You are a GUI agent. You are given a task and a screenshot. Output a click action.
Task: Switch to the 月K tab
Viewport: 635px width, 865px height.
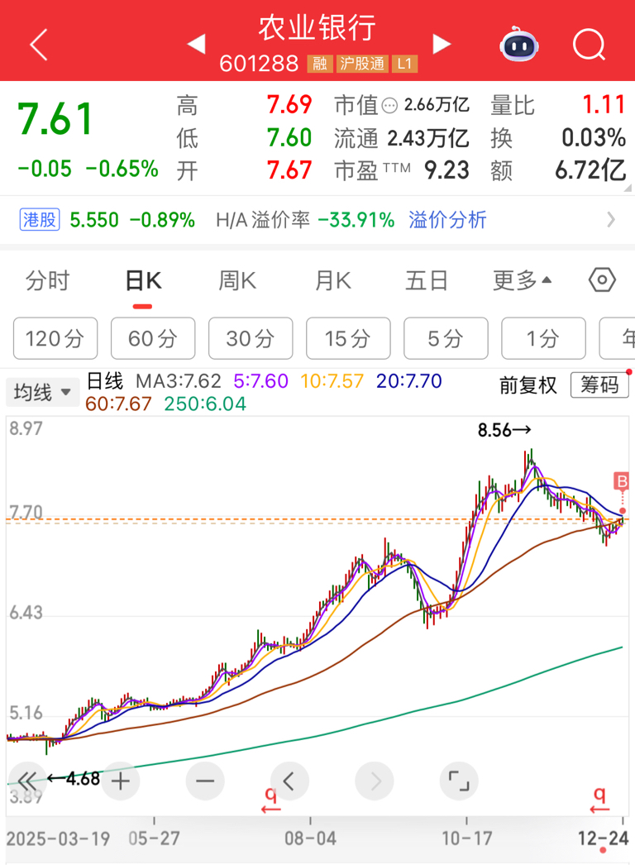pos(332,280)
